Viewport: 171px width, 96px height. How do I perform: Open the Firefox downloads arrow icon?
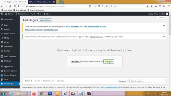[x=148, y=6]
